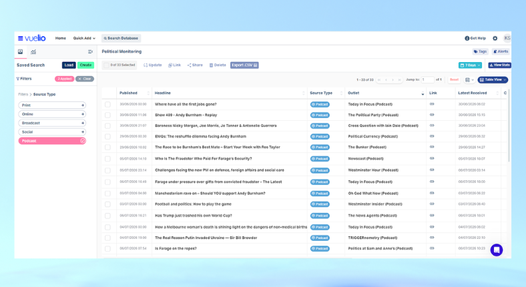Open link icon for The News Agents row

[x=432, y=215]
